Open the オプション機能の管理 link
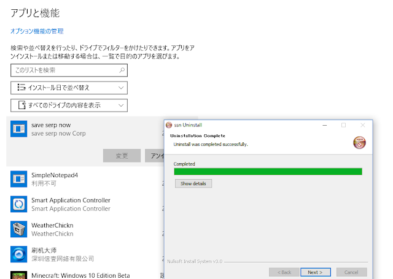 (x=37, y=31)
